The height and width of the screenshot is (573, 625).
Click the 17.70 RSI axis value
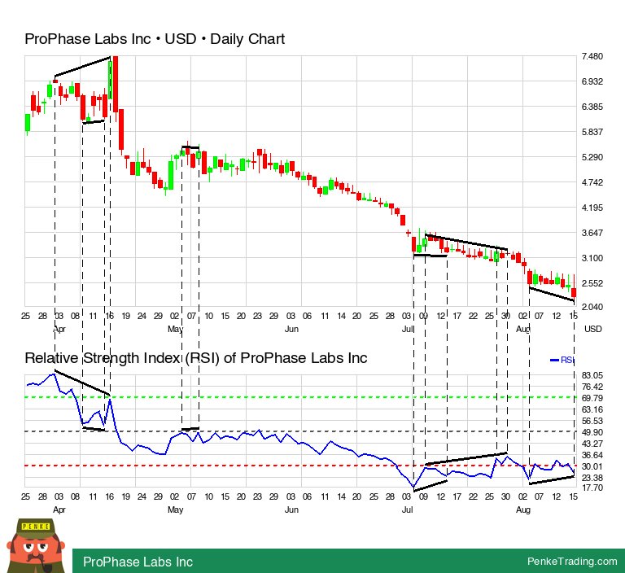(592, 488)
